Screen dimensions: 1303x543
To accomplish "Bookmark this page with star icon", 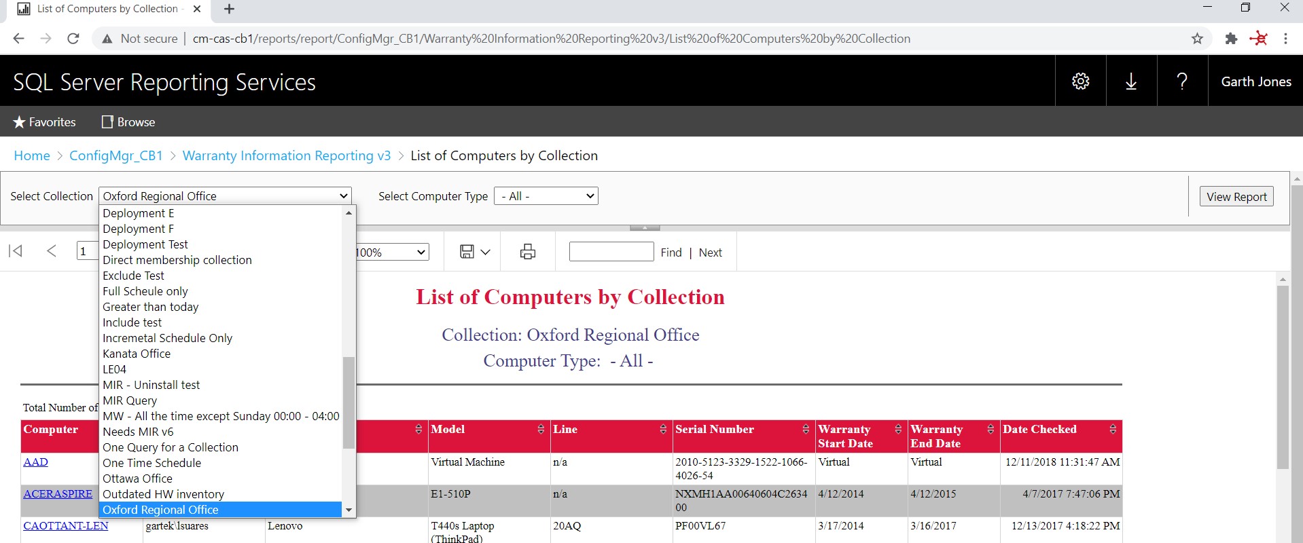I will click(x=1197, y=39).
